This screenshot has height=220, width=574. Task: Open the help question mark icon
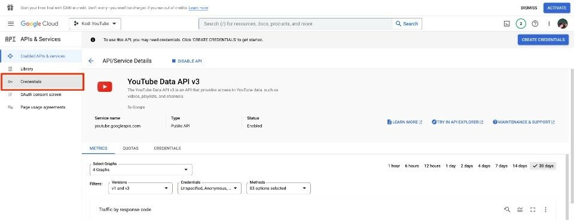535,24
